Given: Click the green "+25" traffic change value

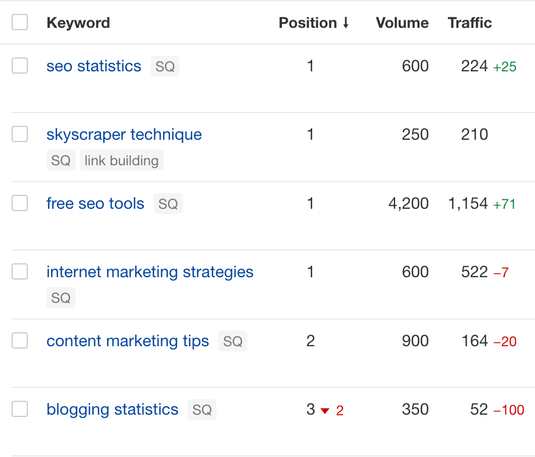Looking at the screenshot, I should click(504, 67).
